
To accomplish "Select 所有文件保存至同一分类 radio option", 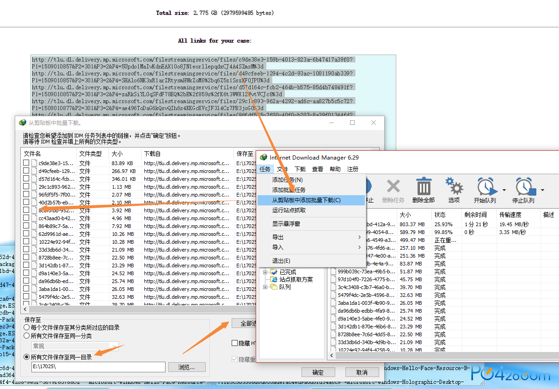I will coord(26,336).
